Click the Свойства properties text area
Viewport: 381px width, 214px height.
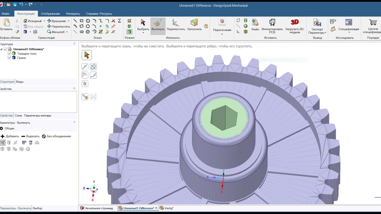[x=38, y=102]
